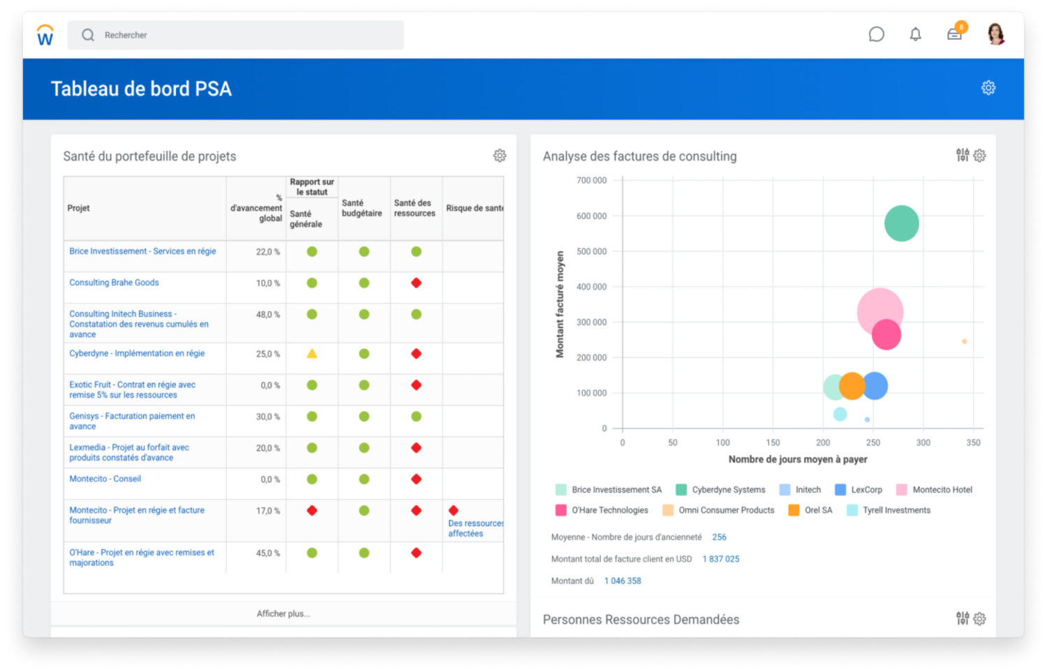Click the yellow warning triangle for Cyberdyne
This screenshot has height=672, width=1047.
click(x=312, y=354)
